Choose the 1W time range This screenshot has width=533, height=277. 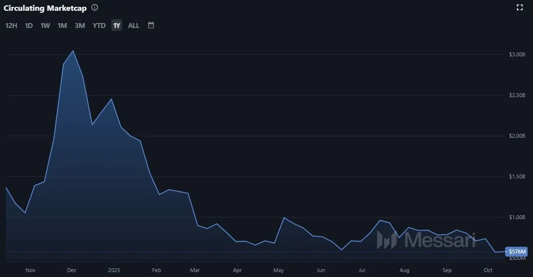pyautogui.click(x=45, y=25)
